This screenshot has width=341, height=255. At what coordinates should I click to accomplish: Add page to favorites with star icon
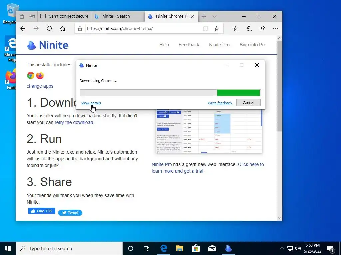click(x=216, y=29)
